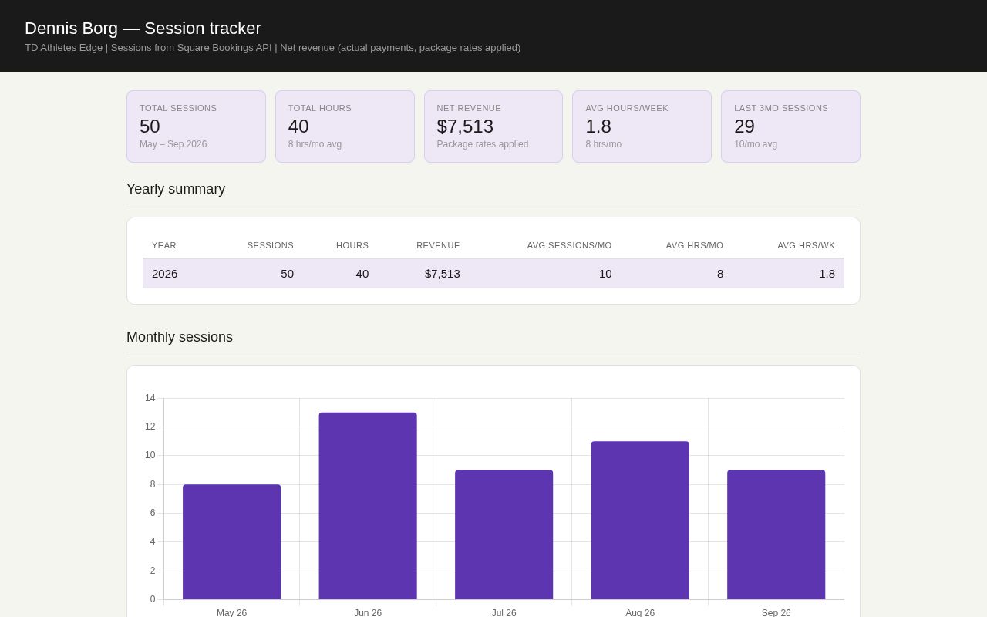Click the Sep 26 bar in chart
The height and width of the screenshot is (617, 987).
point(776,534)
